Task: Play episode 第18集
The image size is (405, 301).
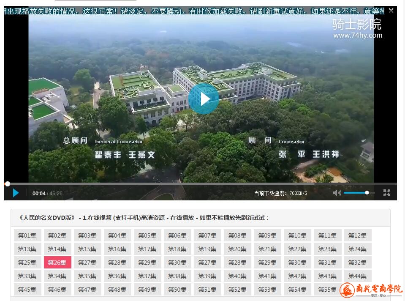Action: 177,249
